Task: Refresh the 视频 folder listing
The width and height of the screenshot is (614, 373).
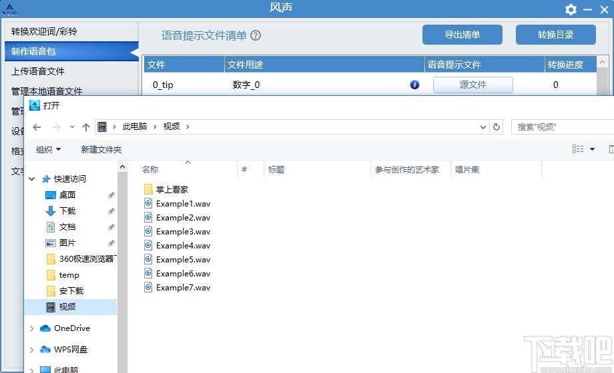Action: 496,127
